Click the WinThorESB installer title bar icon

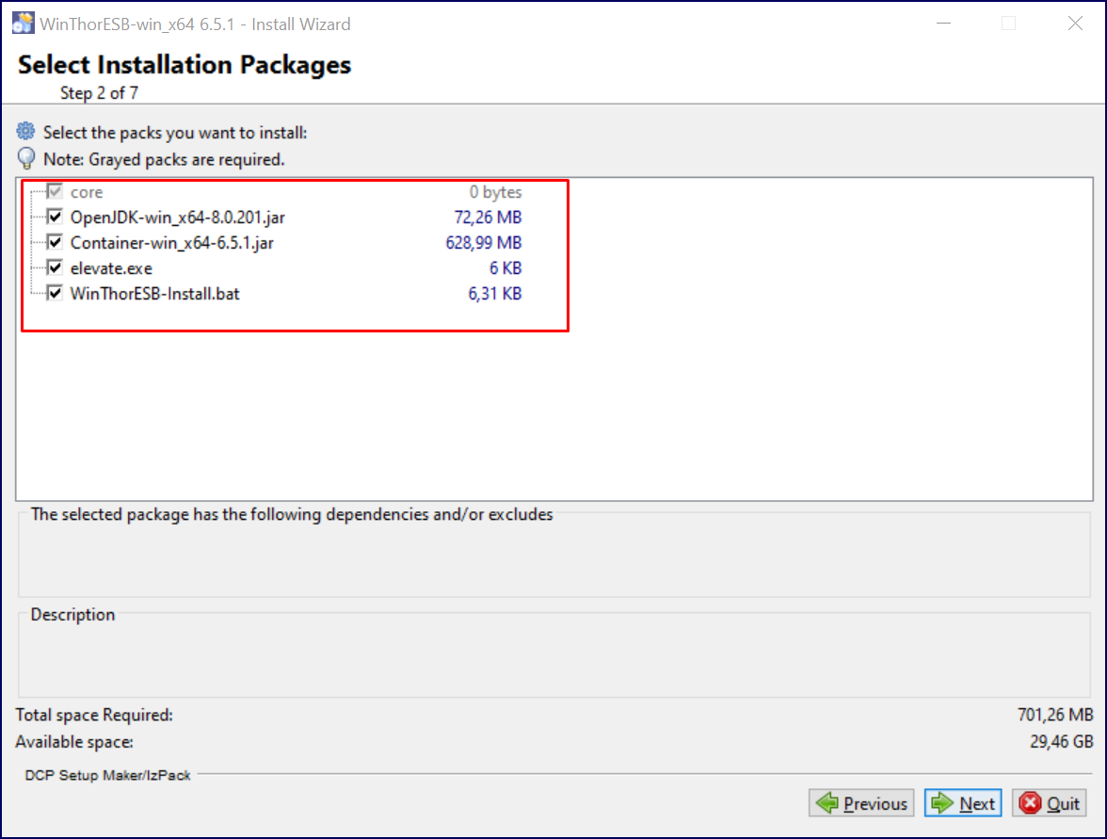tap(23, 24)
